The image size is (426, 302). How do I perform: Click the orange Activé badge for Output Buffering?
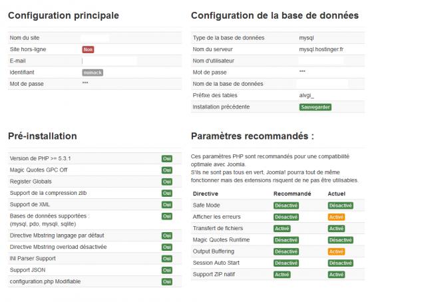[x=336, y=251]
